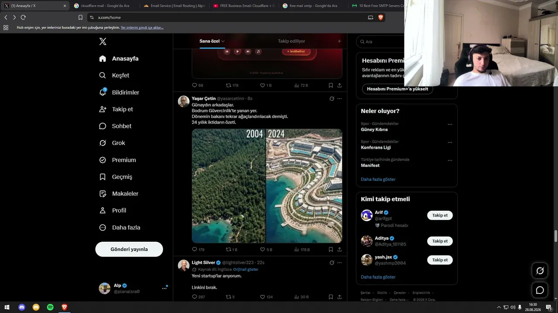Open the 2004 vs 2024 comparison image
This screenshot has height=313, width=558.
pyautogui.click(x=267, y=186)
